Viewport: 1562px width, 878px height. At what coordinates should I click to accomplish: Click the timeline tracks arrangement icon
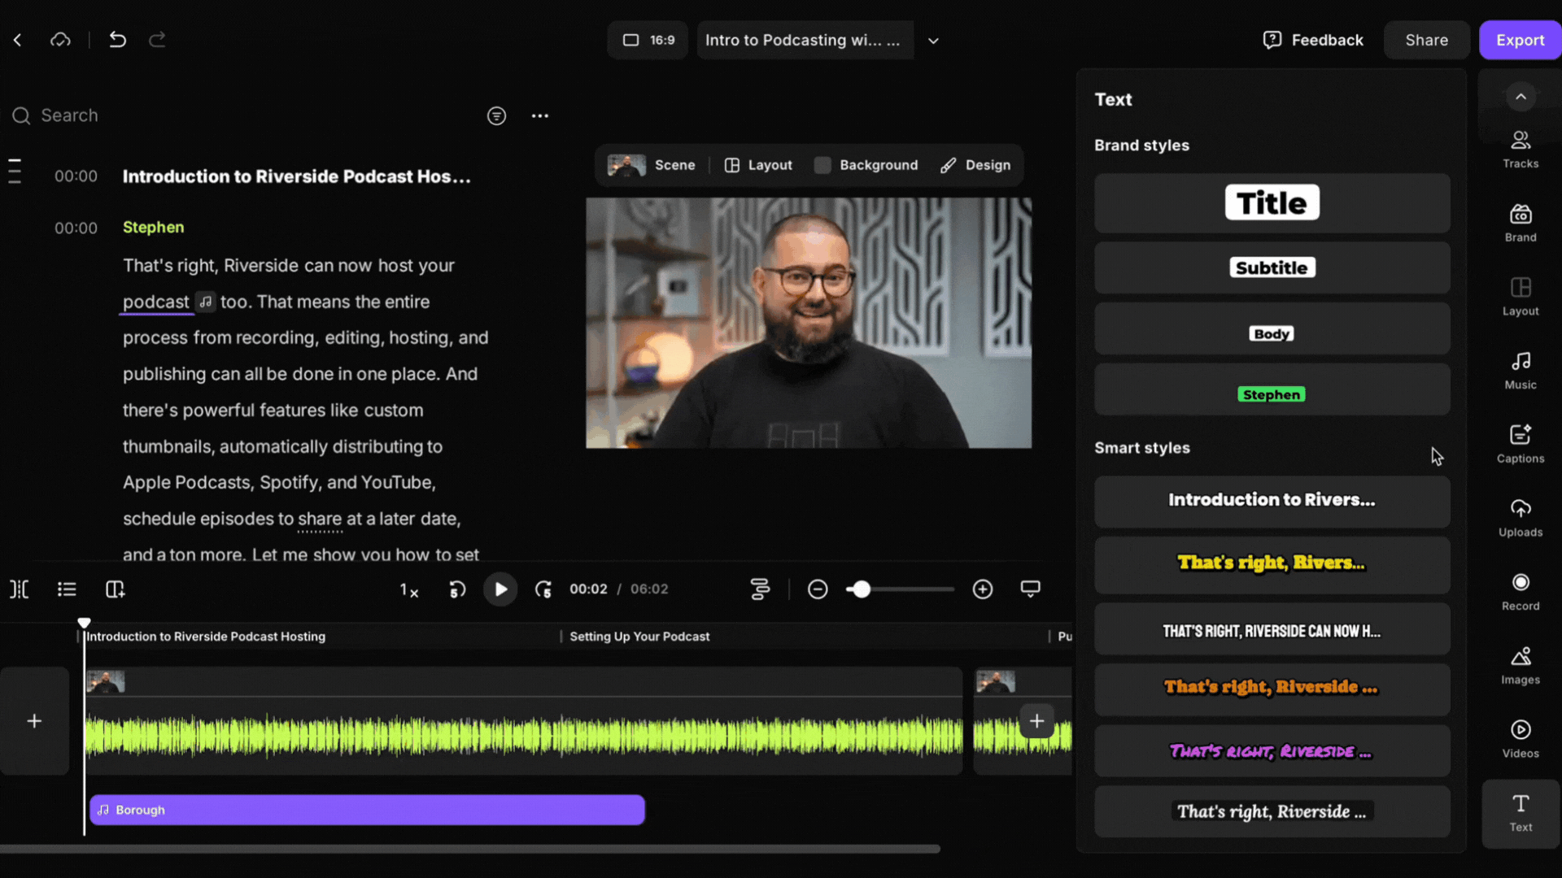click(760, 589)
